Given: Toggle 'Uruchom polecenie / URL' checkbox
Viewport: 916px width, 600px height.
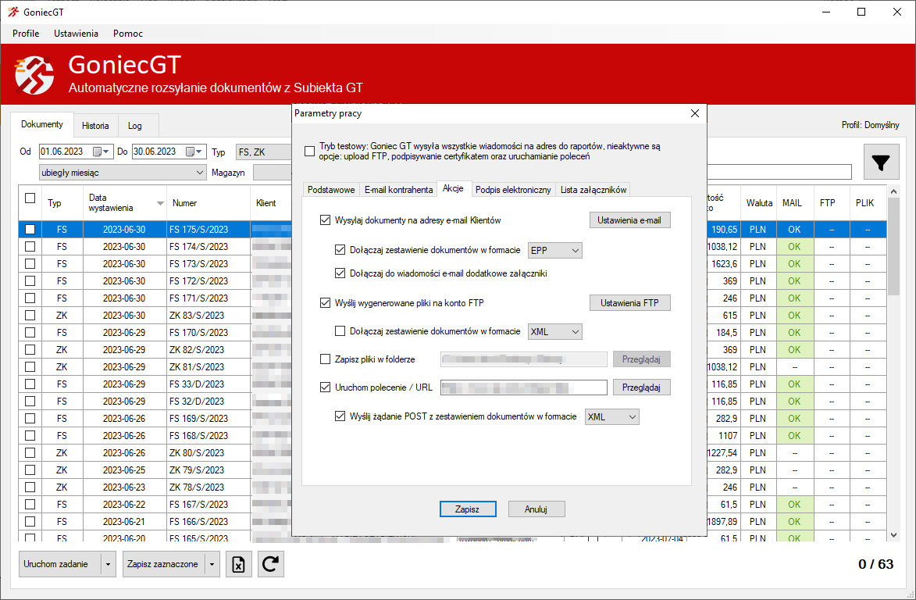Looking at the screenshot, I should click(x=326, y=387).
